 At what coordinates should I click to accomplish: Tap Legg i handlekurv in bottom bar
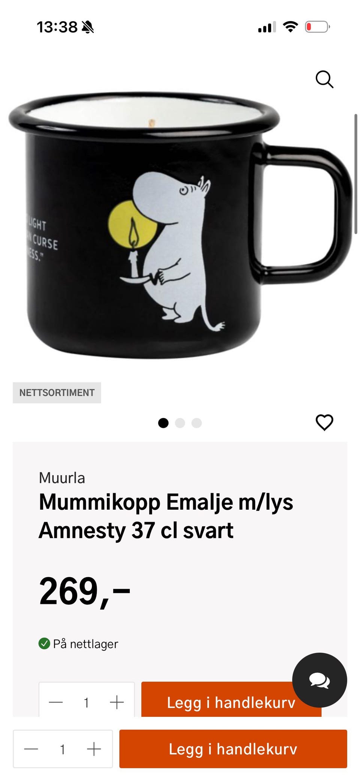pos(233,749)
